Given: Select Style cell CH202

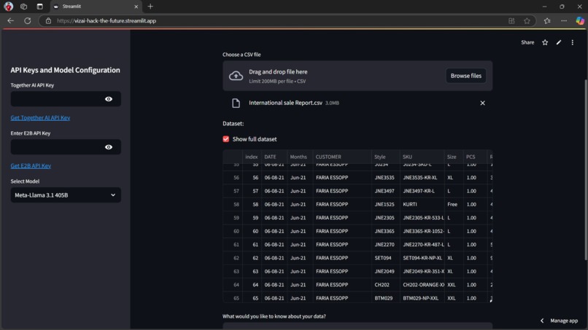Looking at the screenshot, I should pyautogui.click(x=385, y=285).
